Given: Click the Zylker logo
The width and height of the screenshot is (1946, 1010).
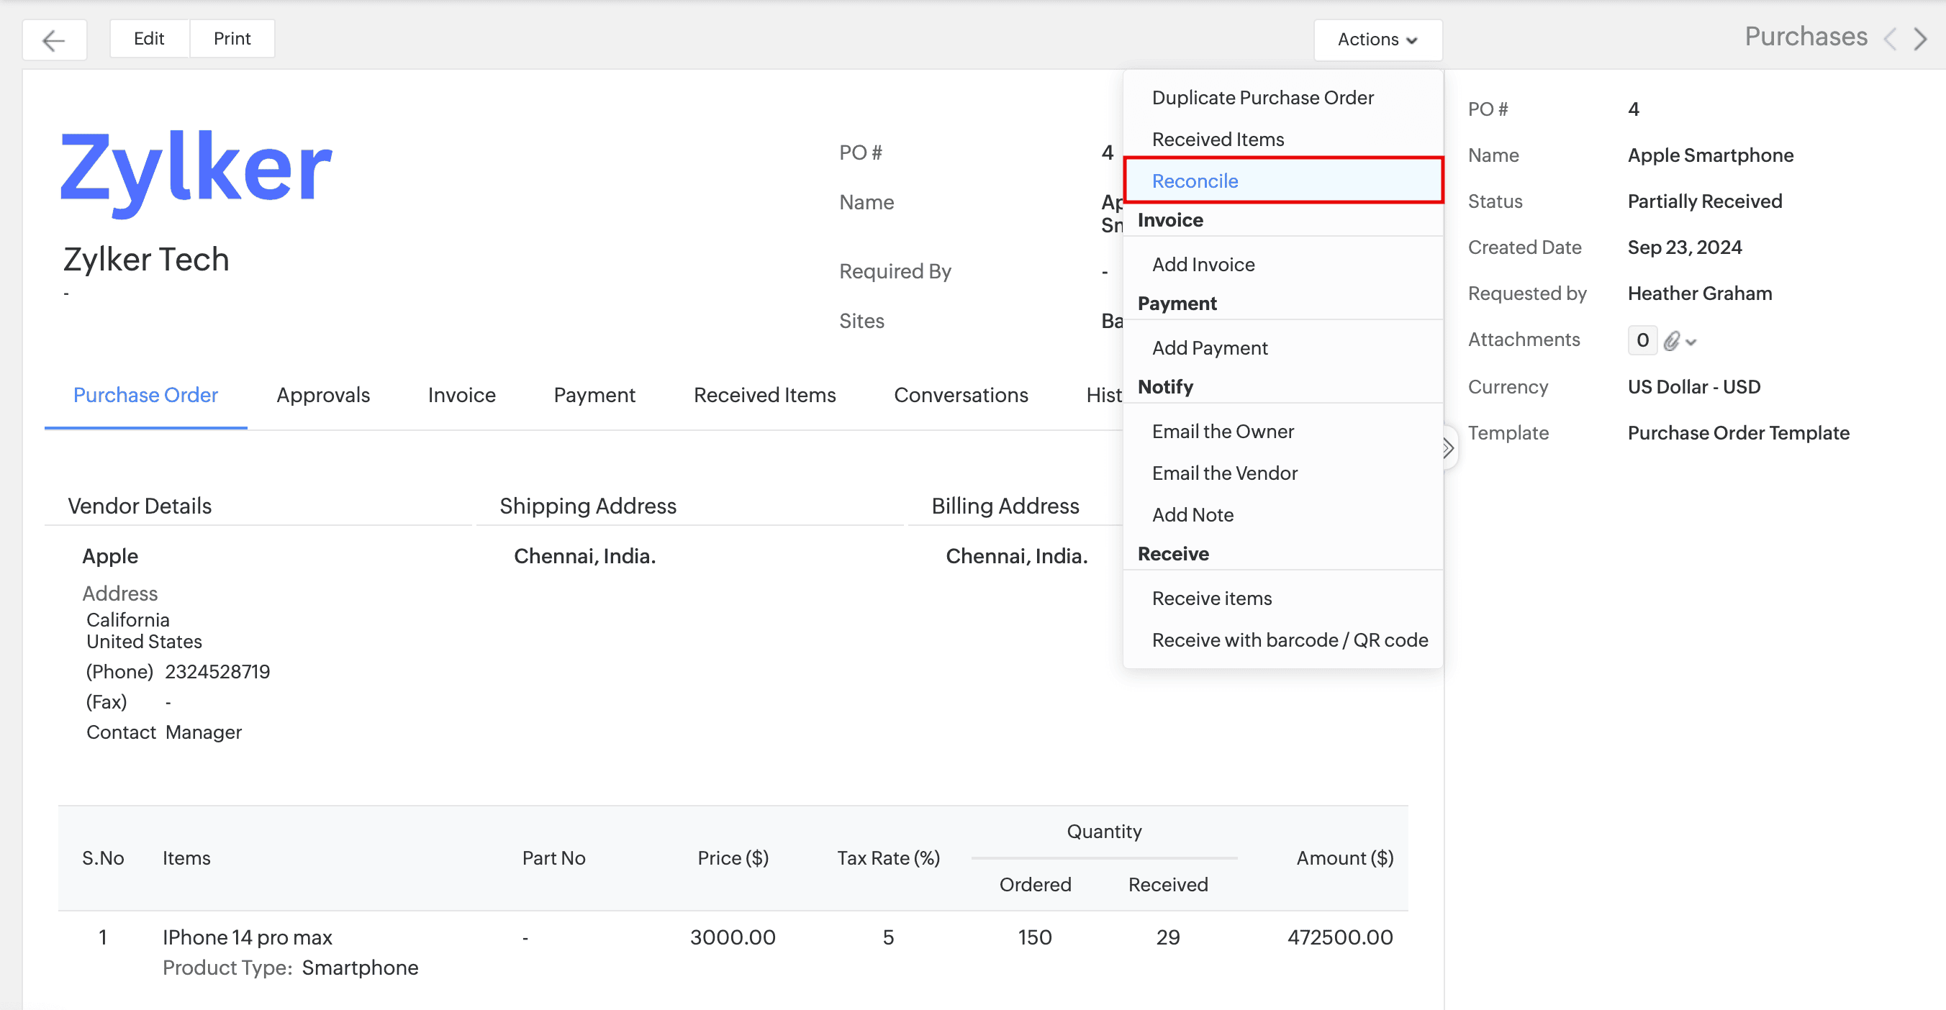Looking at the screenshot, I should pos(196,170).
